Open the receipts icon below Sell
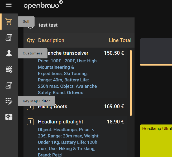The image size is (172, 157). coord(9,38)
